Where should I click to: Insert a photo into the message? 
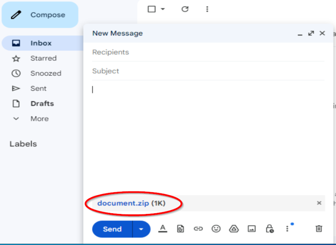click(252, 229)
